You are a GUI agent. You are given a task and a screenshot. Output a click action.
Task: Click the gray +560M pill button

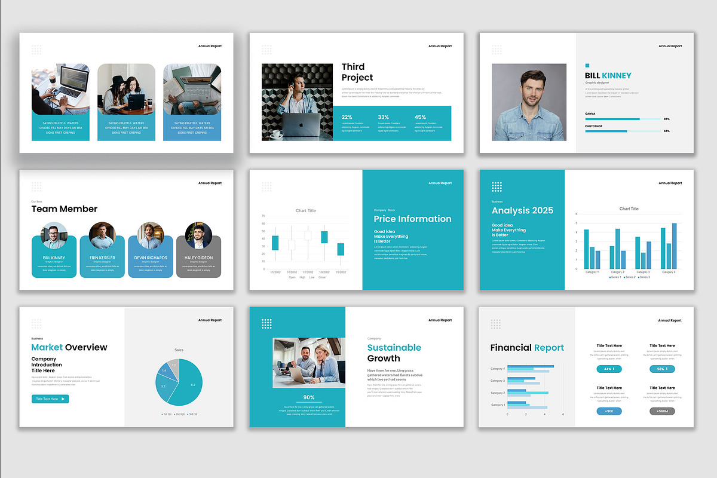pos(662,411)
